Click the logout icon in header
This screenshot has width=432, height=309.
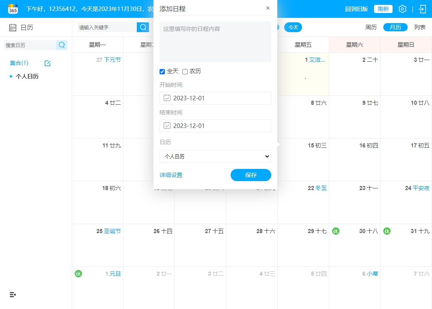(x=422, y=9)
